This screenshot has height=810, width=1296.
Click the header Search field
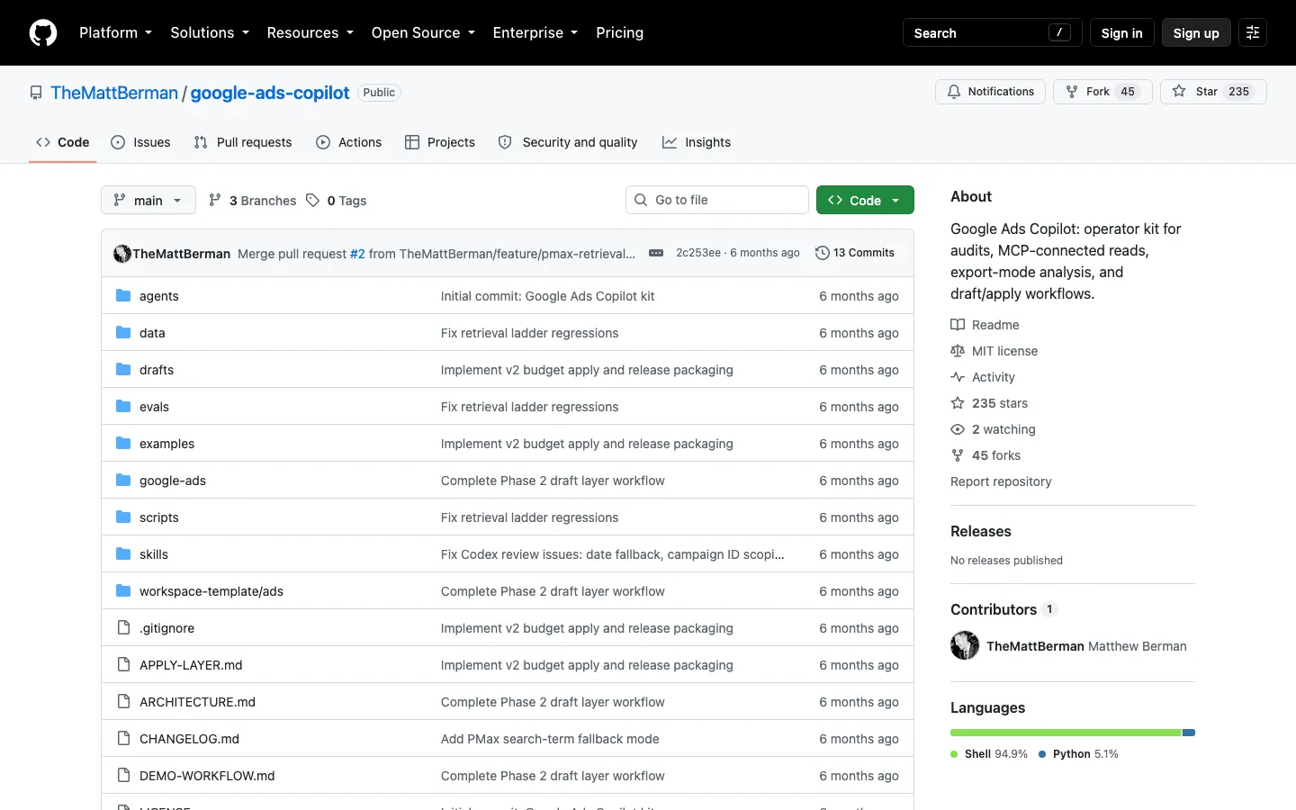click(x=992, y=32)
